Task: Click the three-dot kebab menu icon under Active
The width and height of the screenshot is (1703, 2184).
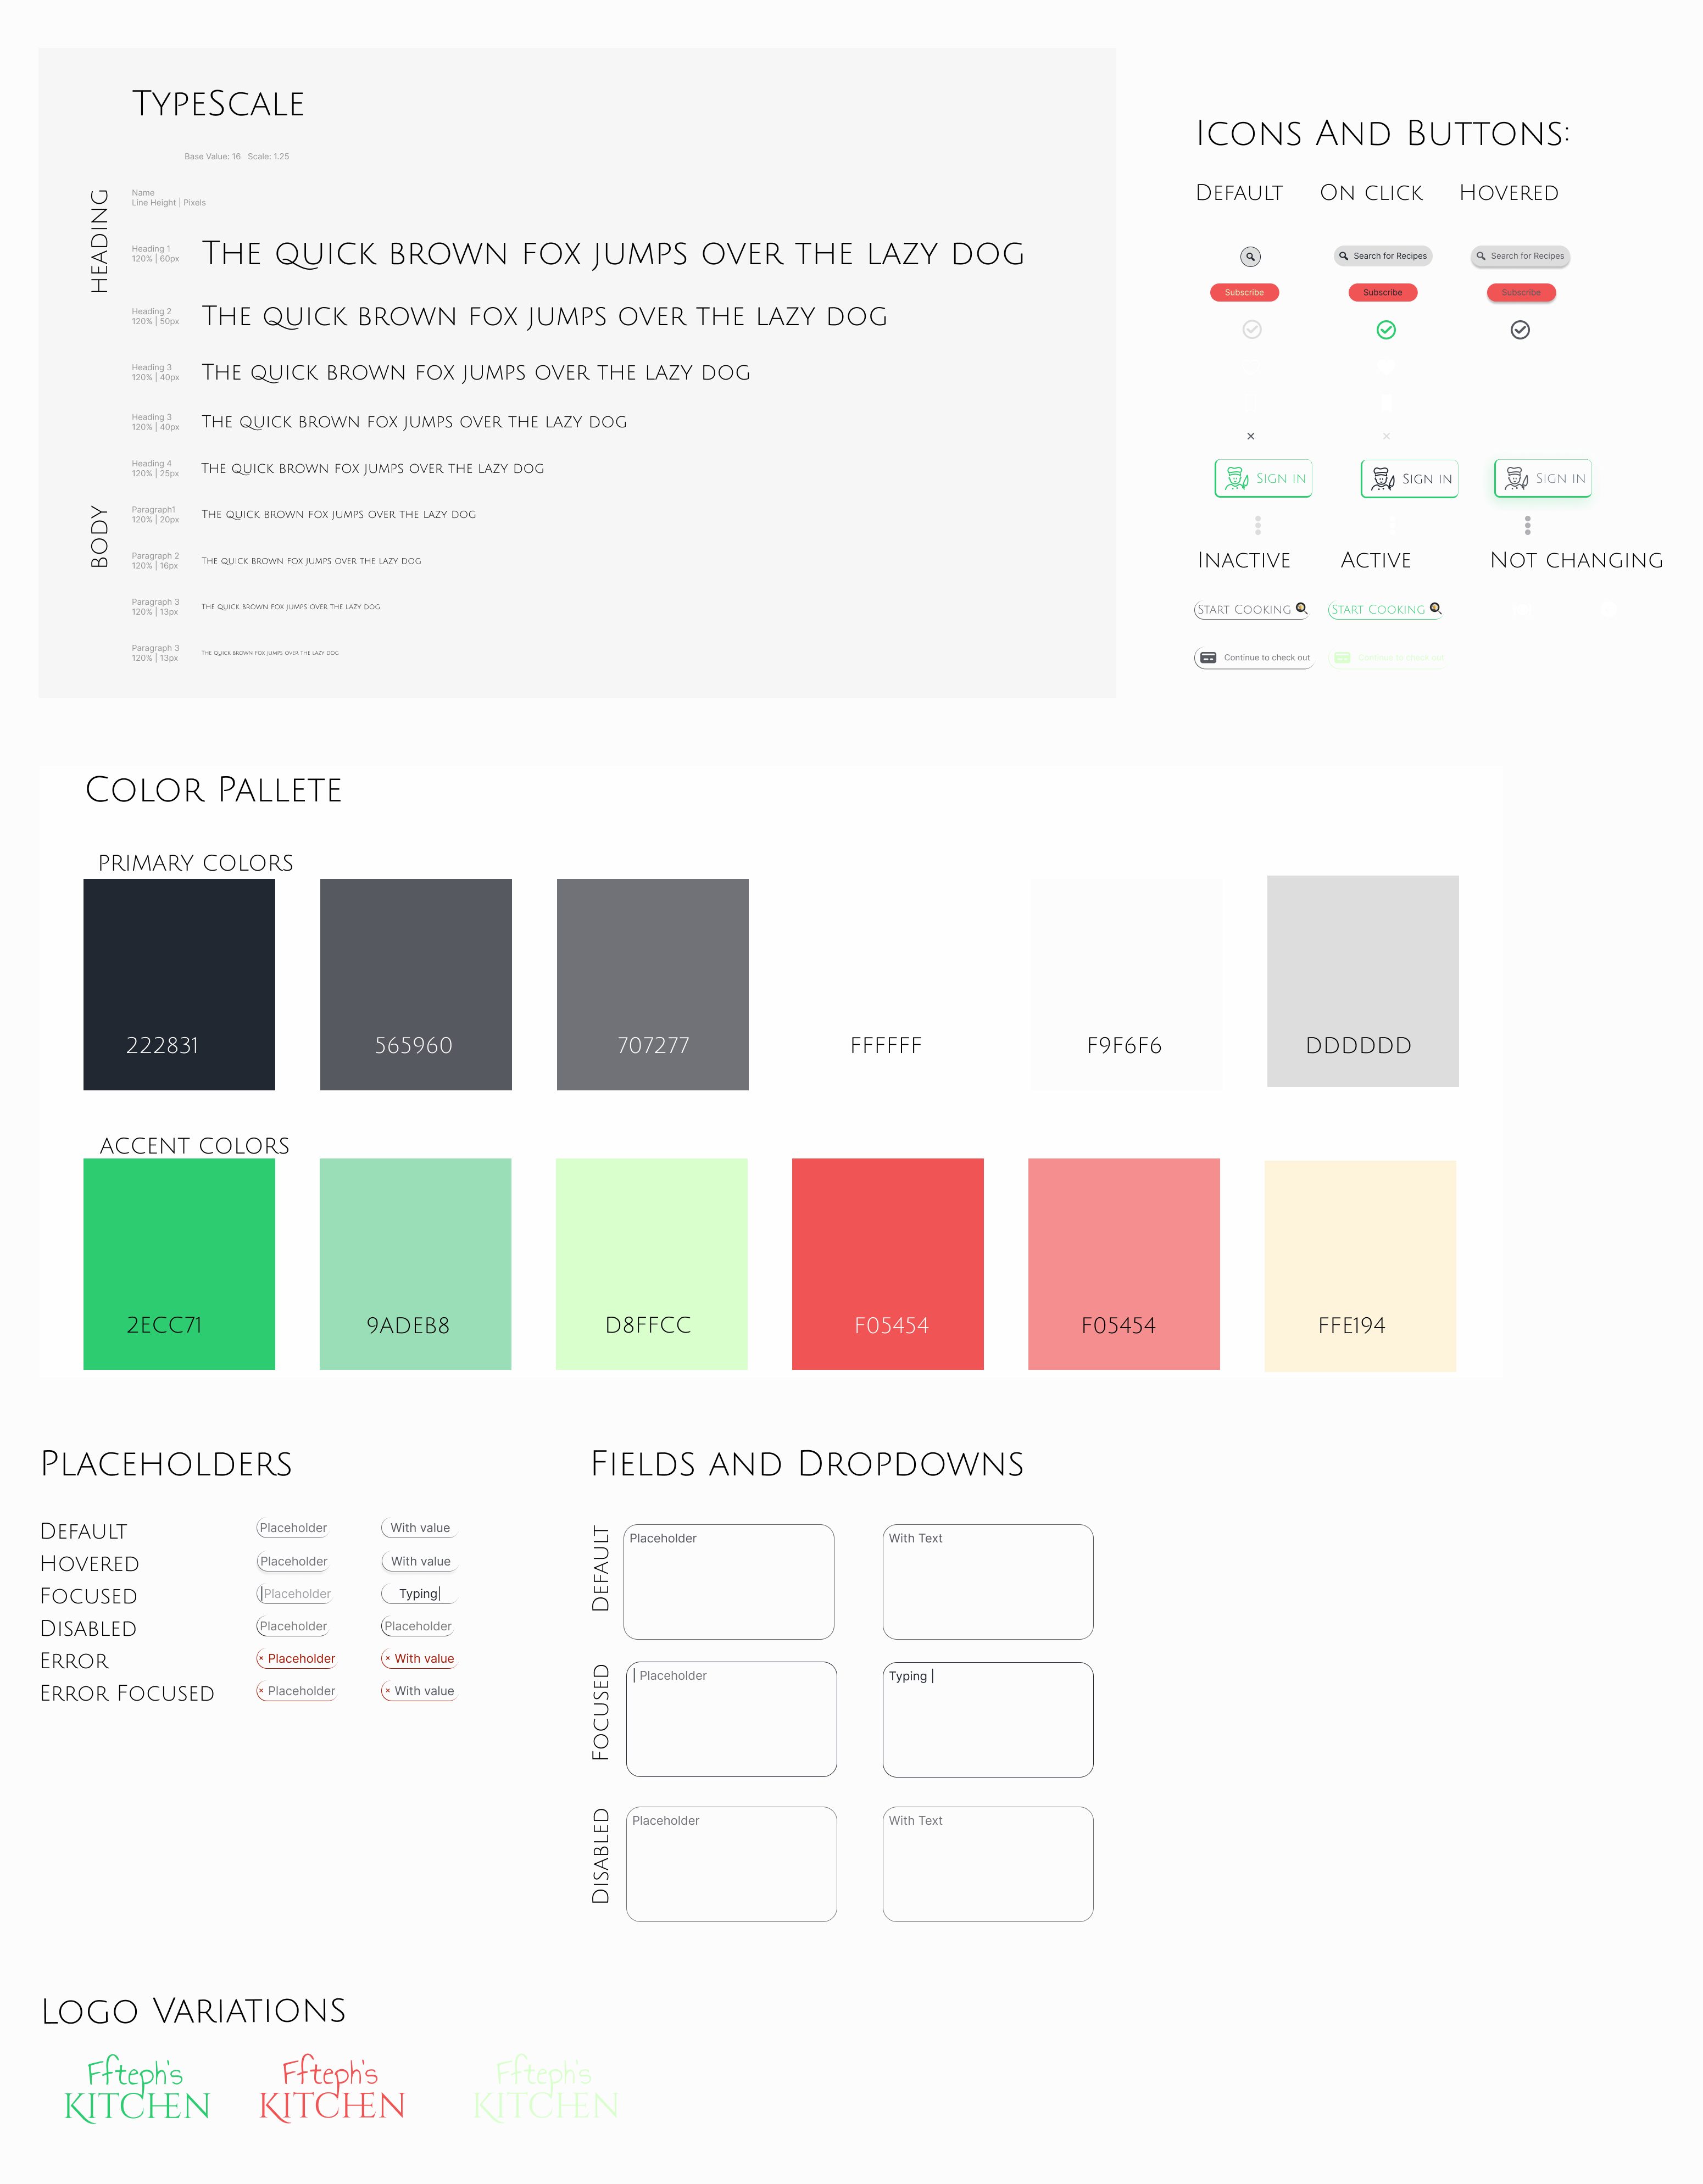Action: [x=1392, y=525]
